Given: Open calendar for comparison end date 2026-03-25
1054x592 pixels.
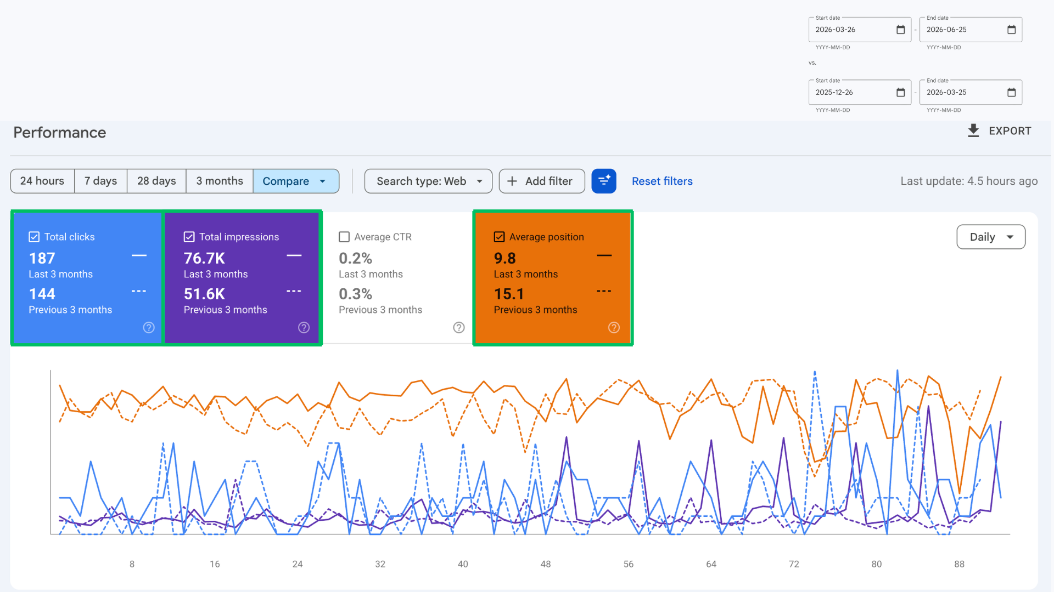Looking at the screenshot, I should [1011, 92].
